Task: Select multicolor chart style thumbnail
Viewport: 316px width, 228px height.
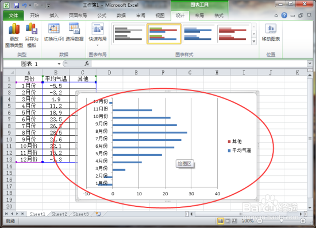Action: click(x=164, y=34)
